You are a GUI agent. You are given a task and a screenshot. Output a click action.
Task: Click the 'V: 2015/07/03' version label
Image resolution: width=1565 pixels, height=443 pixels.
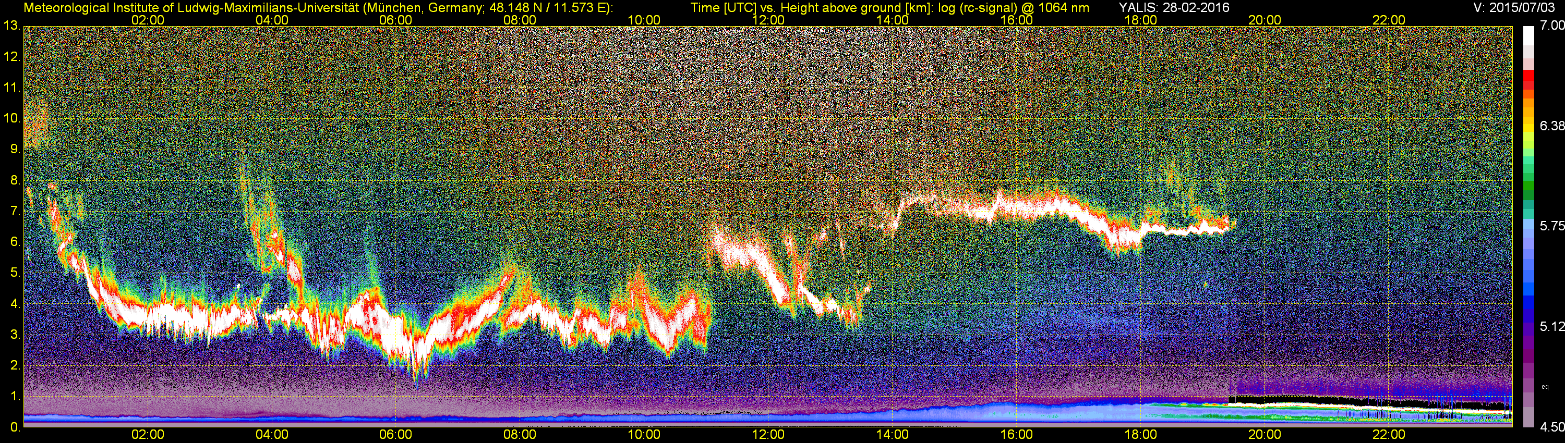coord(1514,8)
